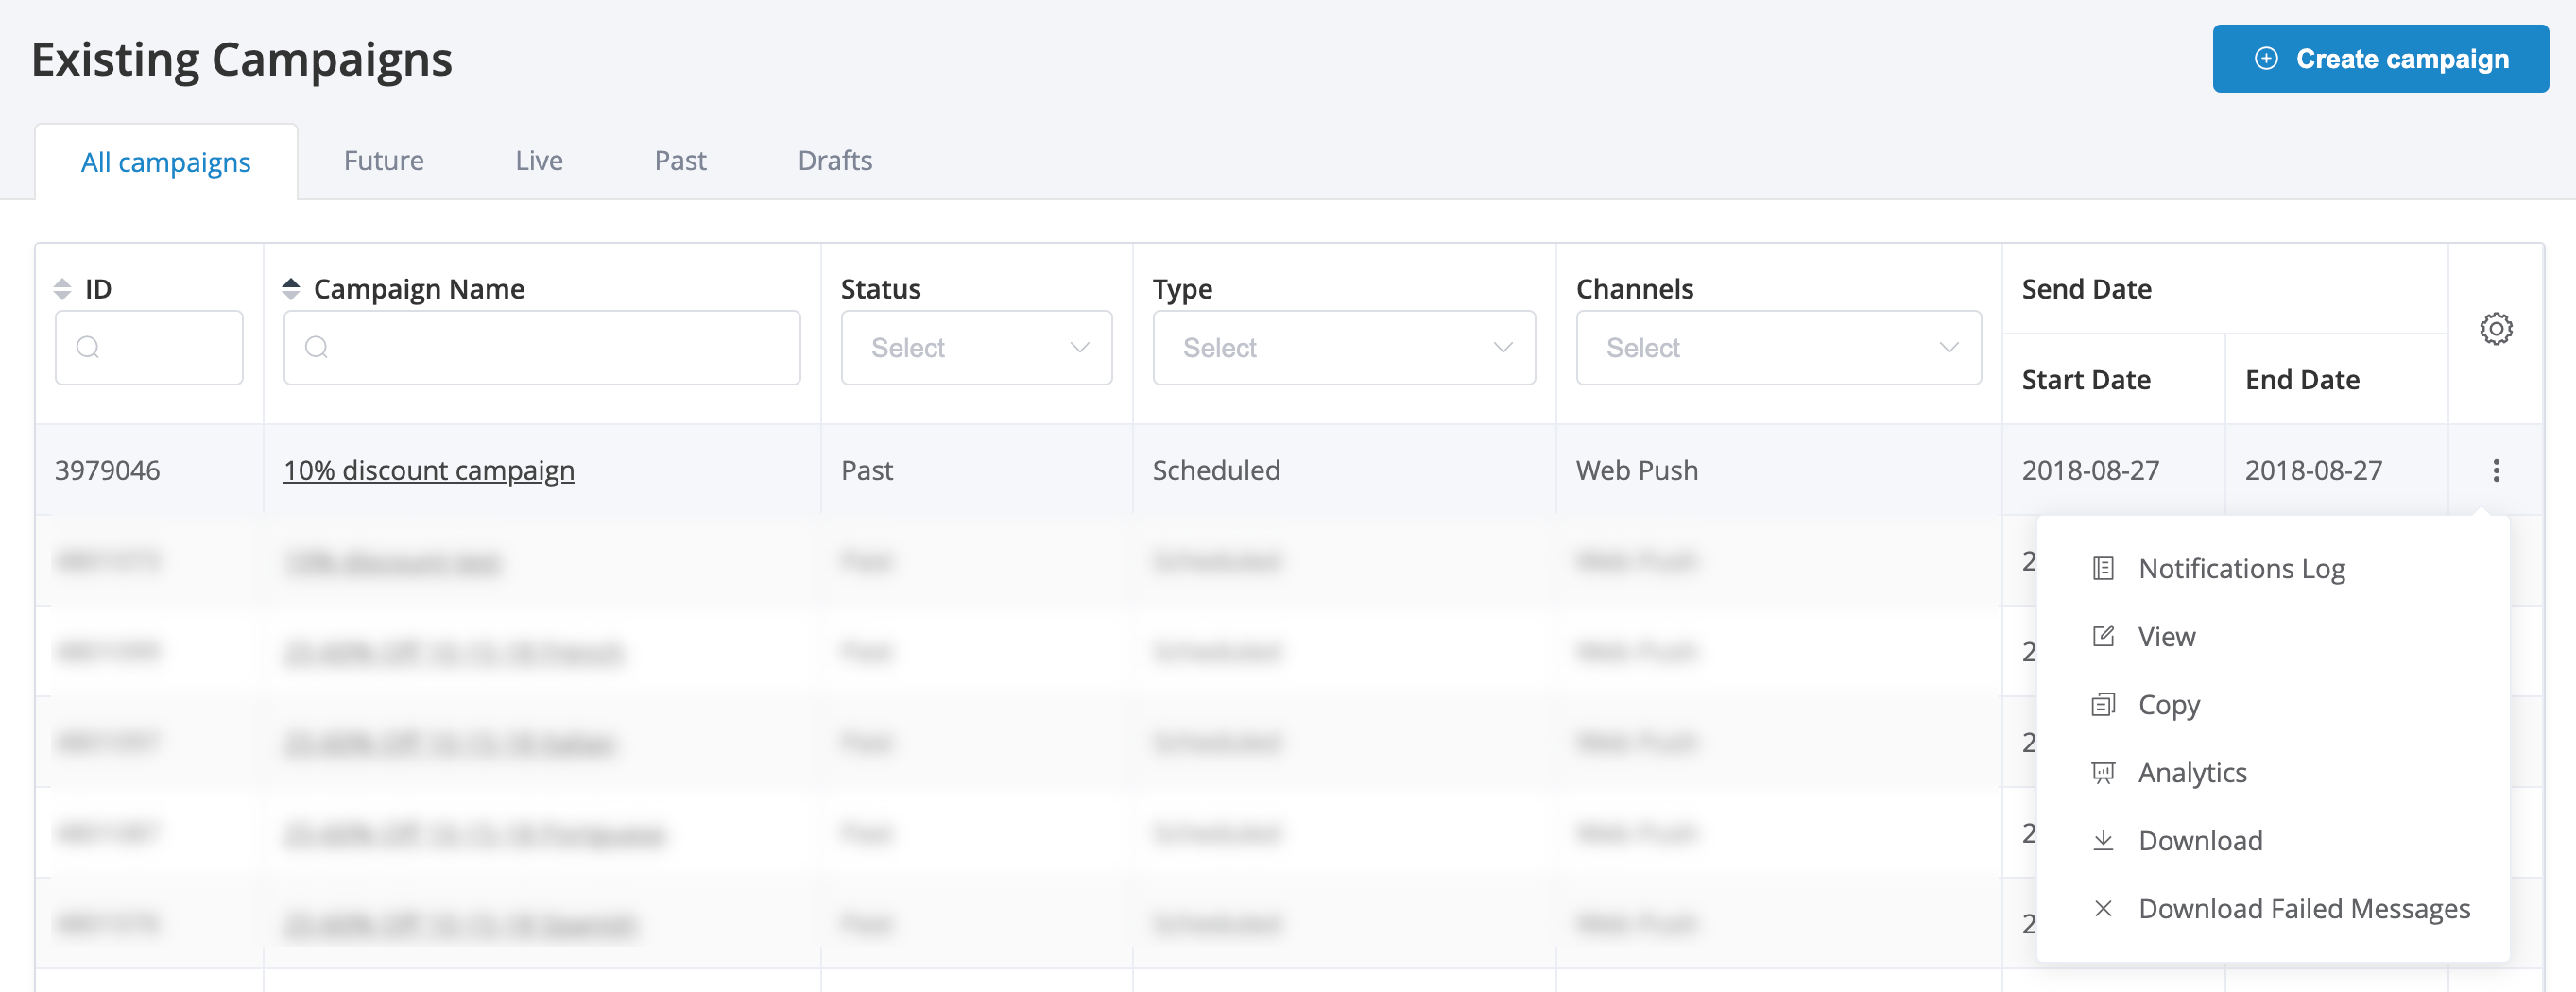Sort by Campaign Name arrow icon

click(x=291, y=289)
